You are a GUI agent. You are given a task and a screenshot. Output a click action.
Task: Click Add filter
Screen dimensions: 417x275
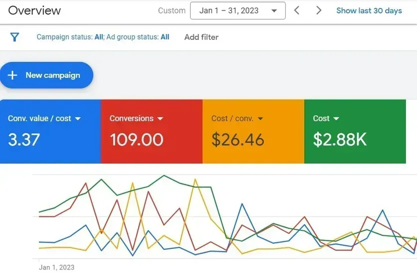coord(202,37)
